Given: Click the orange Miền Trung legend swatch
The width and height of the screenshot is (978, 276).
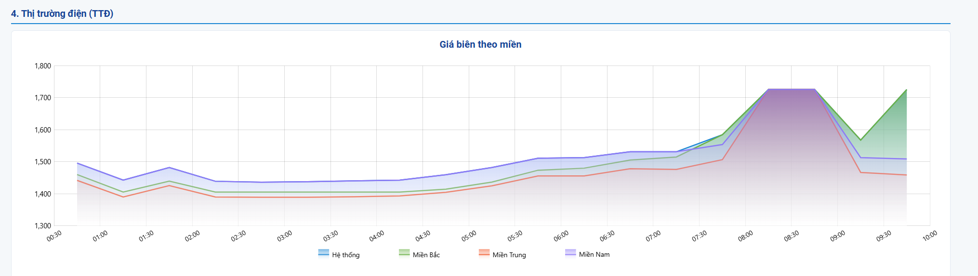Looking at the screenshot, I should (484, 253).
